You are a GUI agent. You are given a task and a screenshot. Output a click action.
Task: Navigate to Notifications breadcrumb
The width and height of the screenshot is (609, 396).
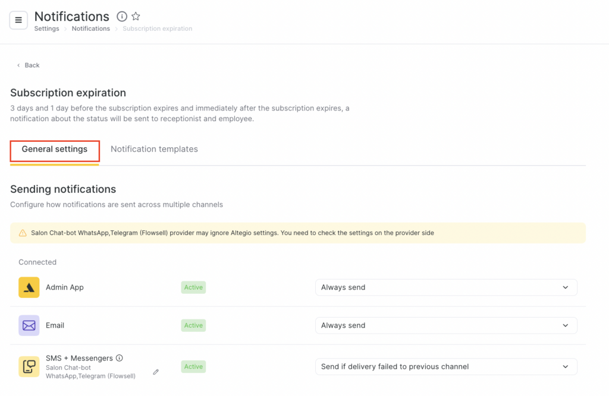point(90,28)
